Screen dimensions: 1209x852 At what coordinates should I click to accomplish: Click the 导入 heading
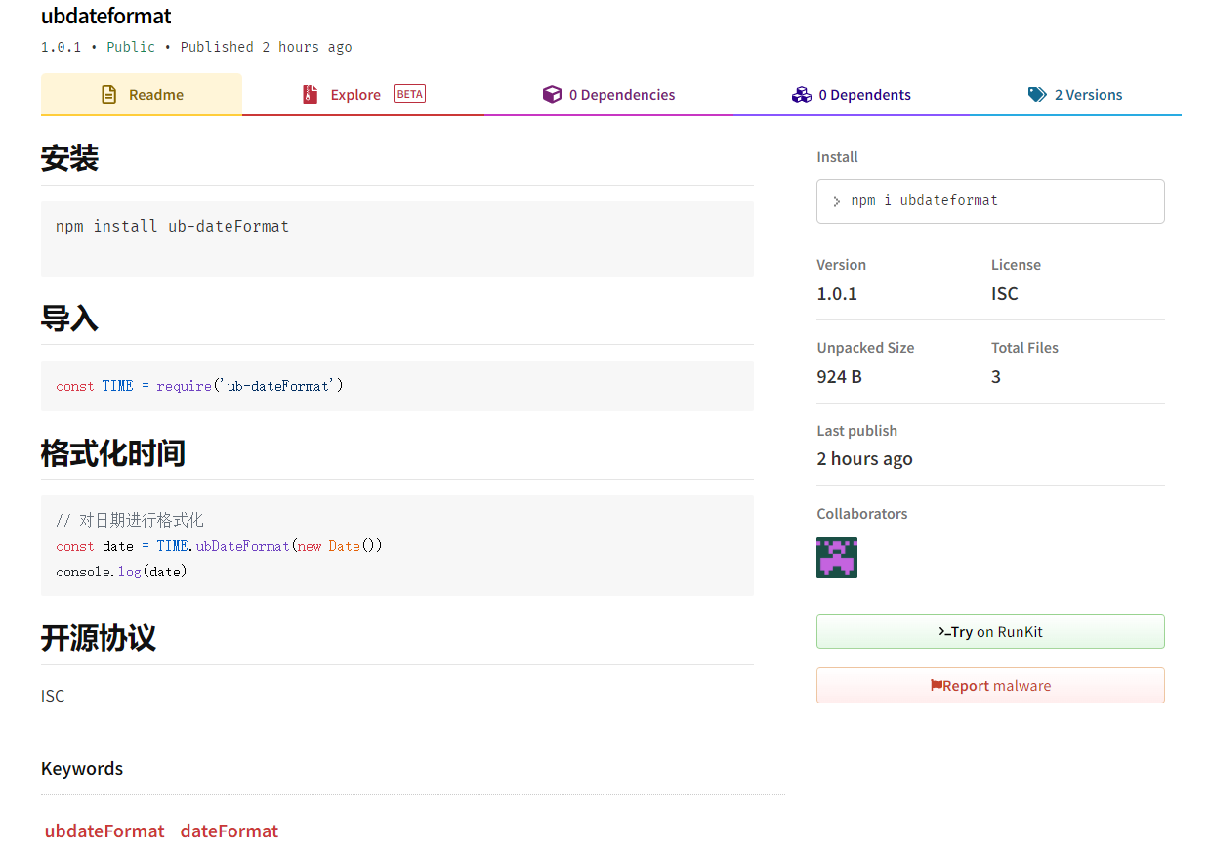[69, 318]
